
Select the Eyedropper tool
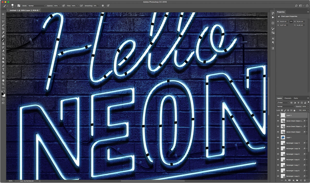[3, 32]
